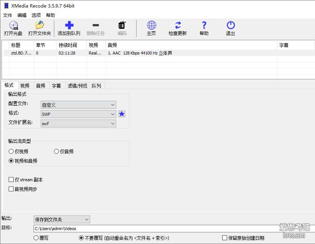Open the Help (帮助) menu in menu bar
The width and height of the screenshot is (315, 244).
click(51, 15)
